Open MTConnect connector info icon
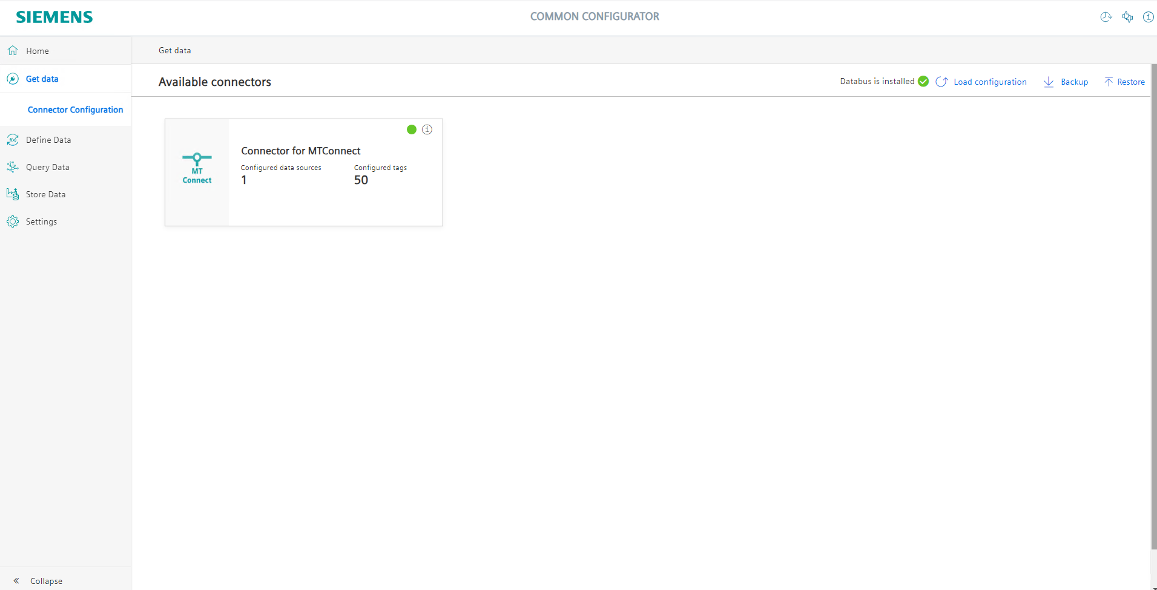 coord(427,129)
